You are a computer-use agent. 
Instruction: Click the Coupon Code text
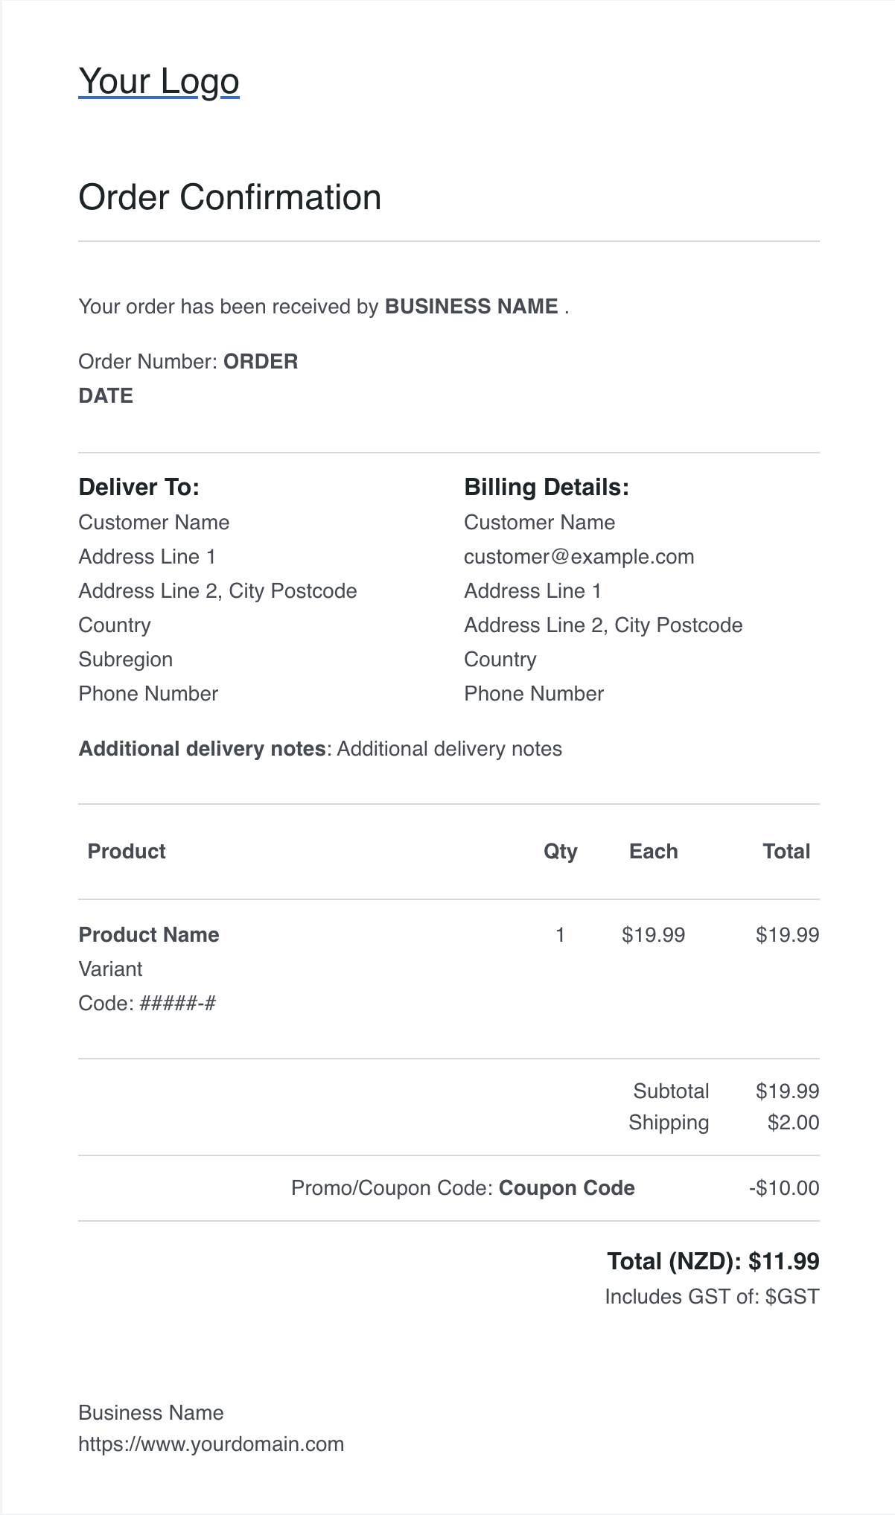[x=567, y=1188]
